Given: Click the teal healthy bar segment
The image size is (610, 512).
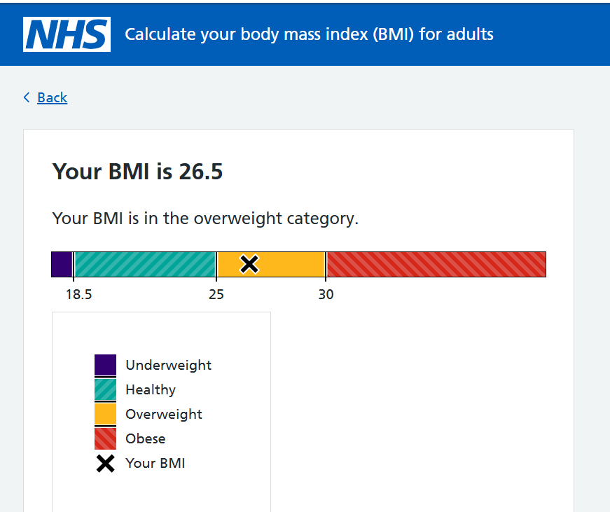Looking at the screenshot, I should [x=145, y=265].
